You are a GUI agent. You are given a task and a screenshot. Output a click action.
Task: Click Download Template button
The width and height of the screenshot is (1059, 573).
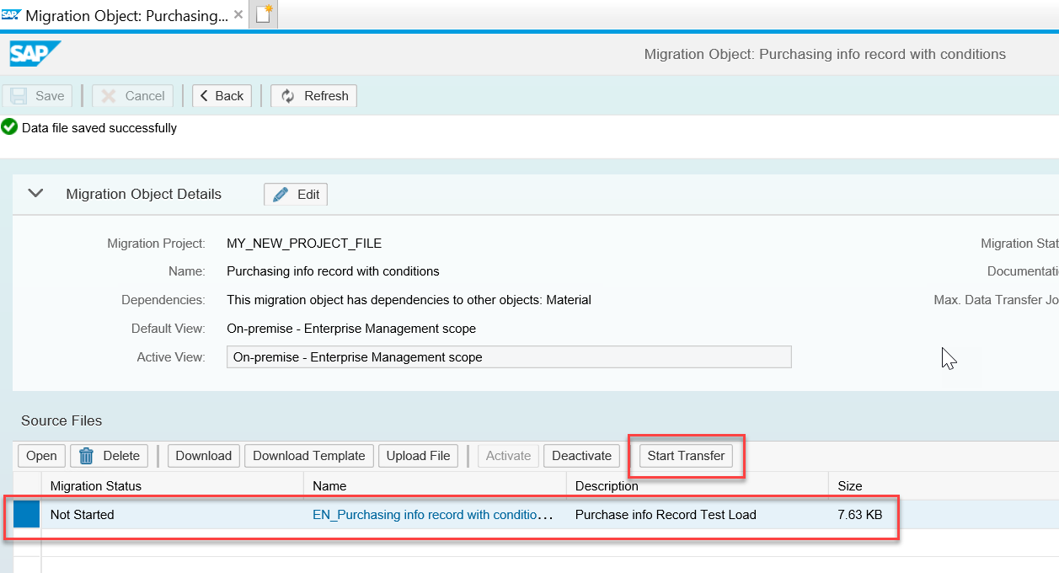tap(309, 456)
